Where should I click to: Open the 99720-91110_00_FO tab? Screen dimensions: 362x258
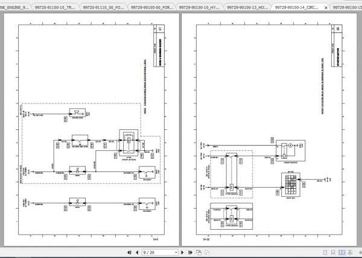[x=103, y=7]
